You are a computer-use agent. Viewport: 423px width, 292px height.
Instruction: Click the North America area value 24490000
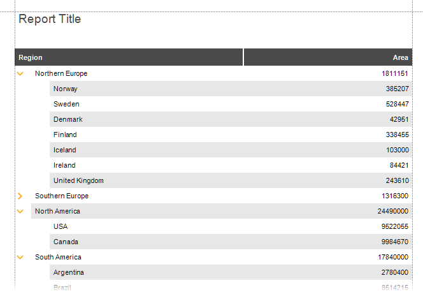pyautogui.click(x=393, y=211)
